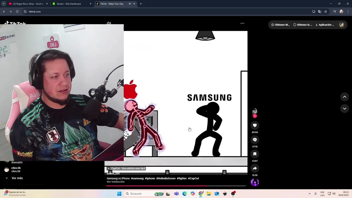Open the Bajada de las te... weather widget
Screen dimensions: 352x198
click(15, 194)
